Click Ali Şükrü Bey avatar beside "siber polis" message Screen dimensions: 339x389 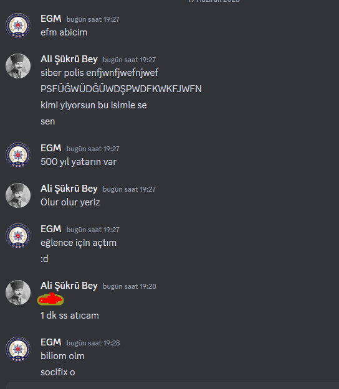[x=18, y=66]
